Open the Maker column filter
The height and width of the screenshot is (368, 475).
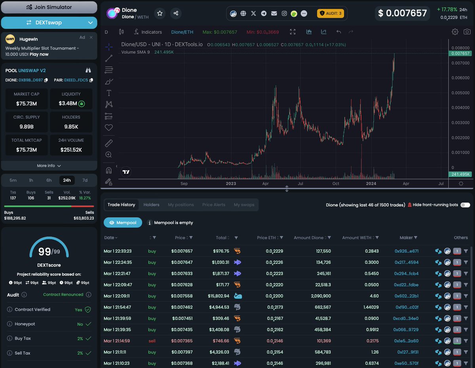coord(416,238)
